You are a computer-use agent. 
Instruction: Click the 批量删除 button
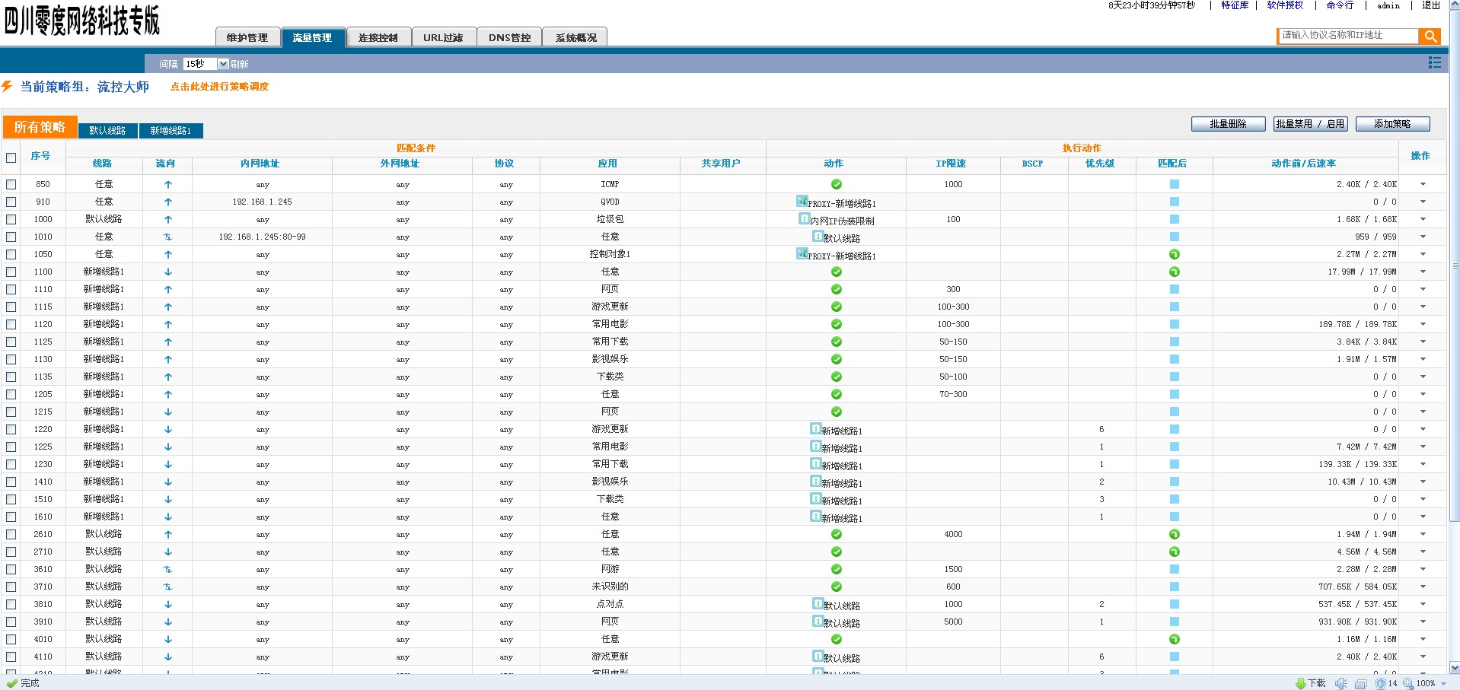point(1228,124)
